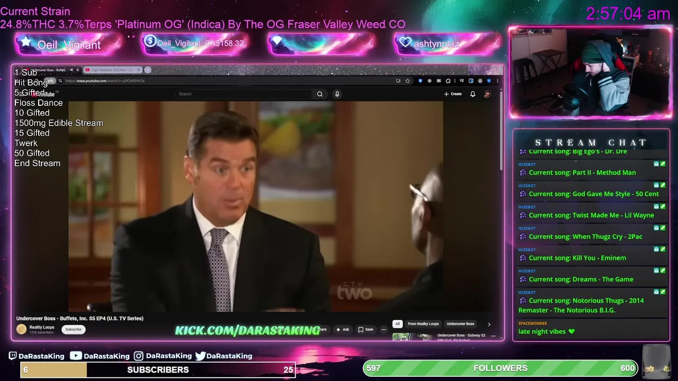Click the install app icon in address bar
This screenshot has width=678, height=381.
tap(398, 81)
